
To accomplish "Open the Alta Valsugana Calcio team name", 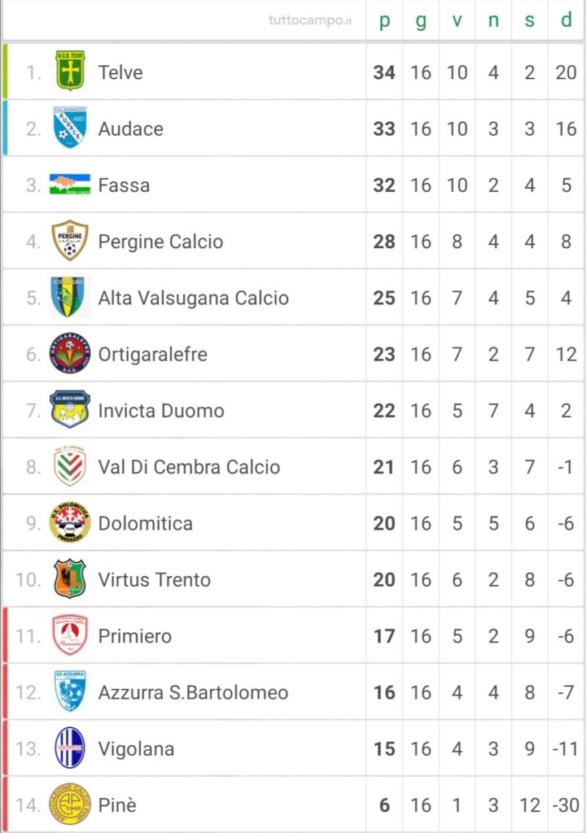I will coord(194,298).
